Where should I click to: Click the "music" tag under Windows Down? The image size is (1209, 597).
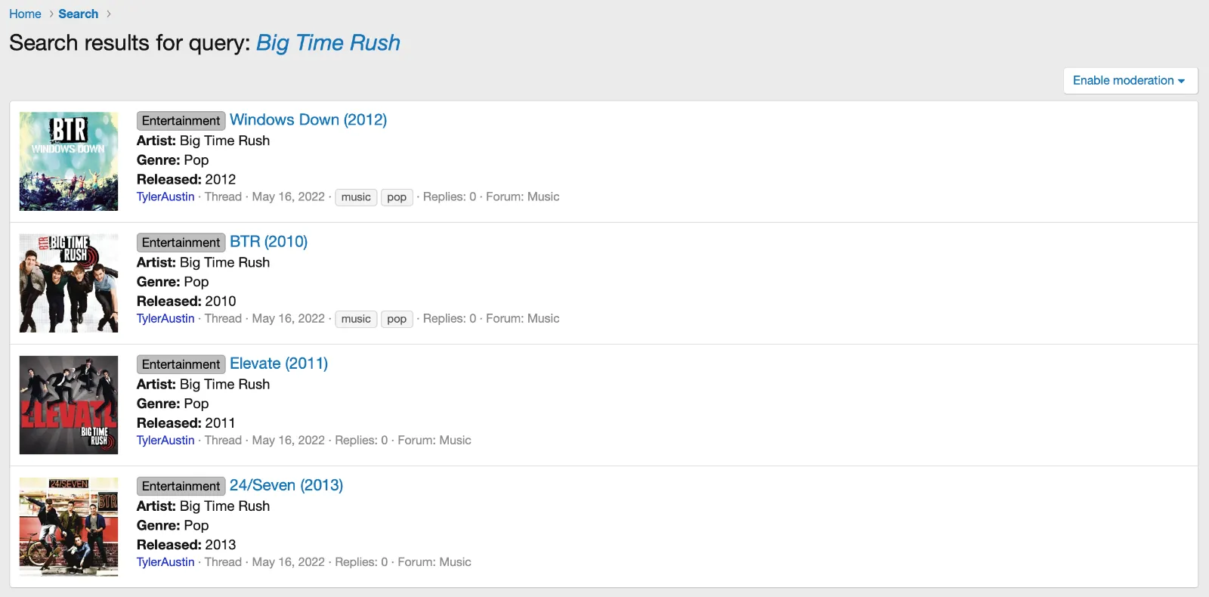[355, 196]
